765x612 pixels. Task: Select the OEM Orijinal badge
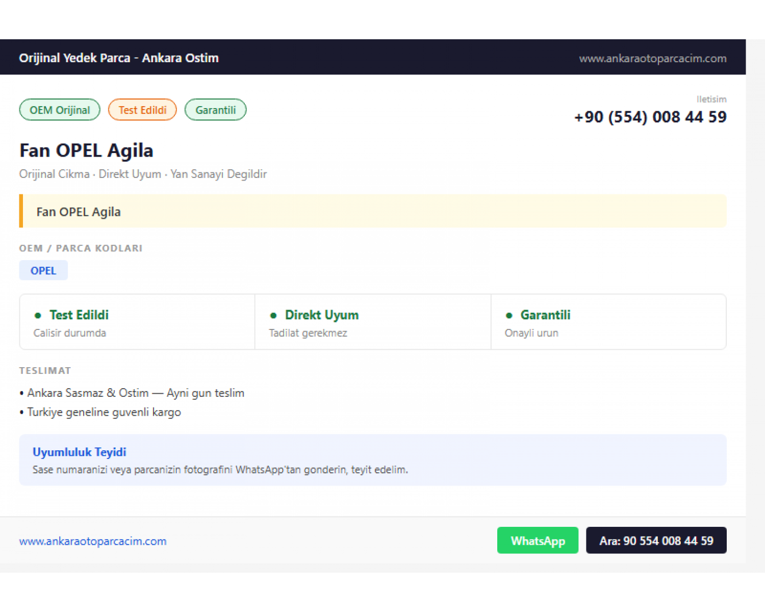pyautogui.click(x=60, y=110)
